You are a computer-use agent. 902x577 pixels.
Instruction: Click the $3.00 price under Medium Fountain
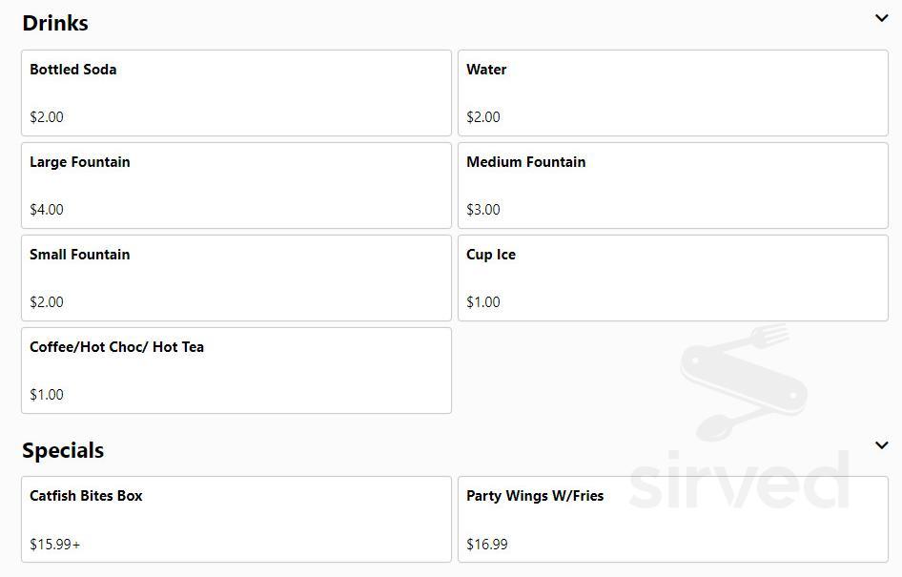[x=483, y=210]
